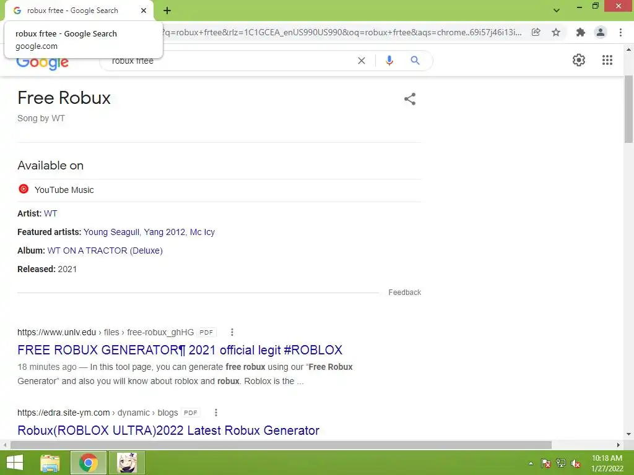
Task: Share this page using the address bar icon
Action: tap(536, 32)
